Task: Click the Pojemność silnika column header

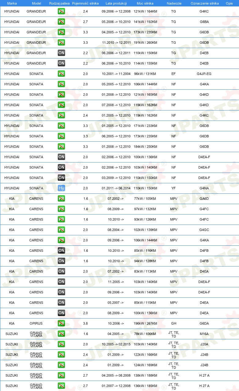Action: click(x=85, y=3)
